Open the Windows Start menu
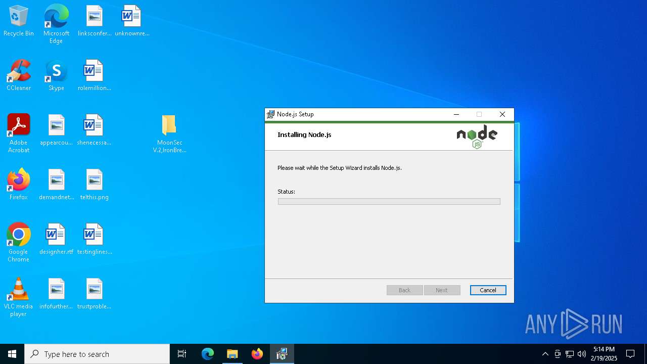647x364 pixels. [x=12, y=354]
